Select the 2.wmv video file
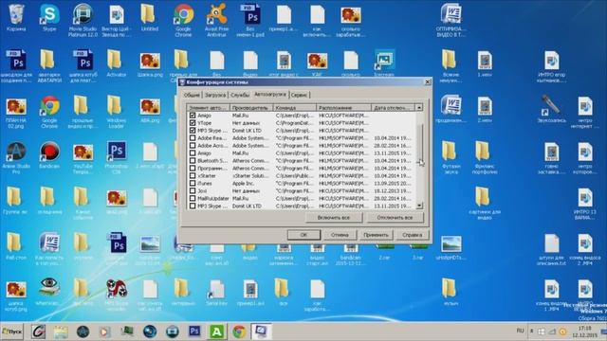Viewport: 607px width, 341px height. (x=485, y=110)
